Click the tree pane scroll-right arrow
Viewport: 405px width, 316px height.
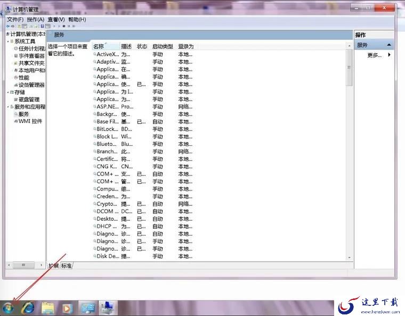[x=41, y=265]
